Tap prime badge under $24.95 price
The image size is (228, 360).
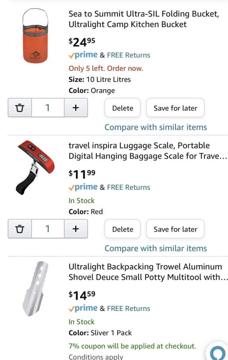[83, 55]
